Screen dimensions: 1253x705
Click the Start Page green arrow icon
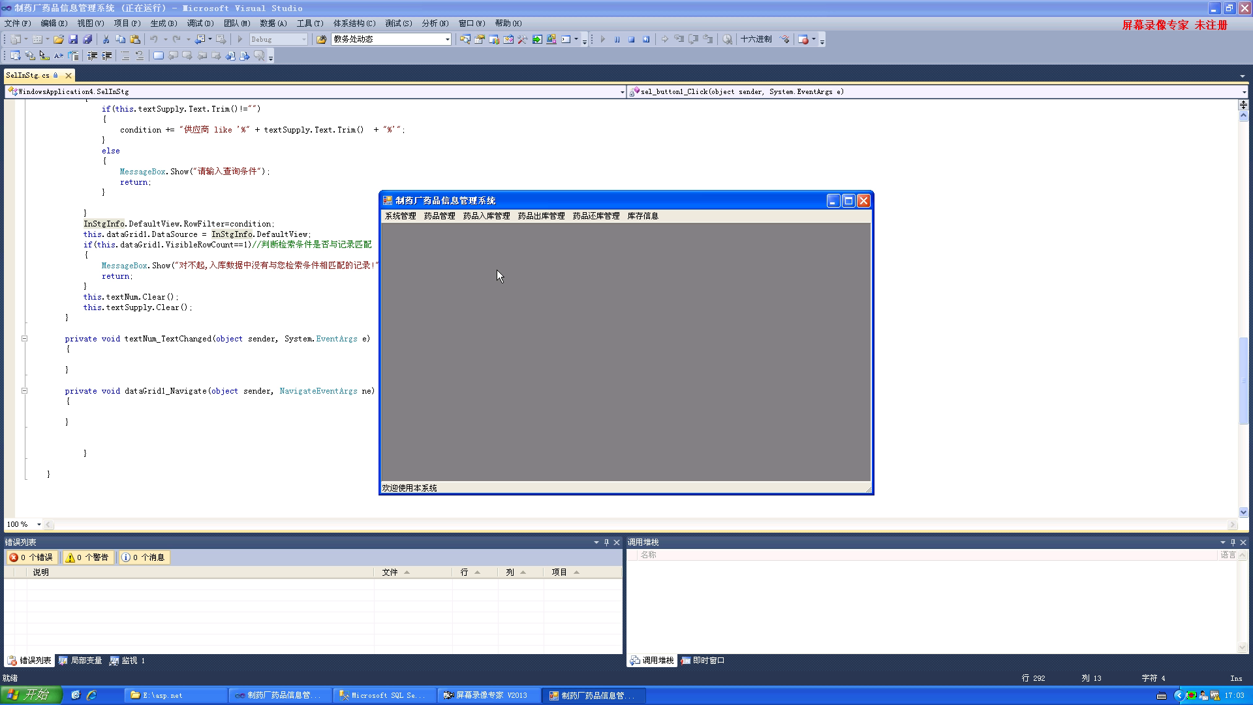pyautogui.click(x=537, y=39)
